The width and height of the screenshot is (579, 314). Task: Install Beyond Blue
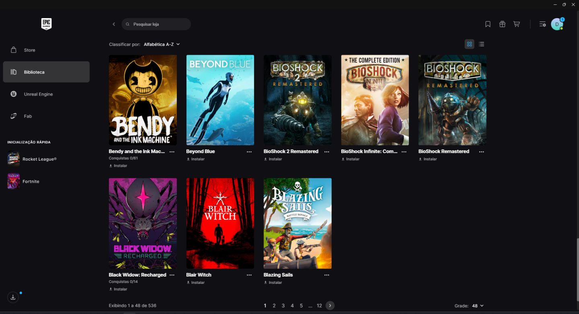196,159
